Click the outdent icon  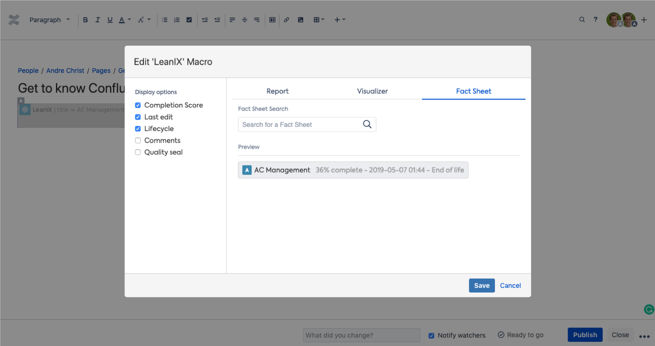point(205,20)
